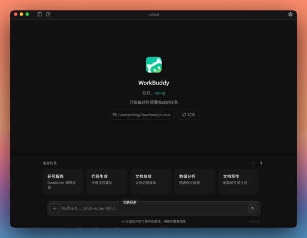Focus the 描述任务 input field
This screenshot has width=307, height=238.
(153, 208)
